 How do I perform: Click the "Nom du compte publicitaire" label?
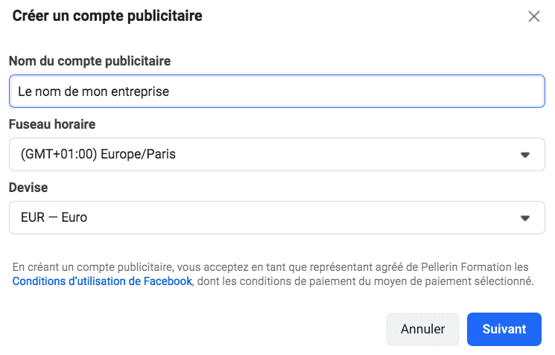[89, 60]
